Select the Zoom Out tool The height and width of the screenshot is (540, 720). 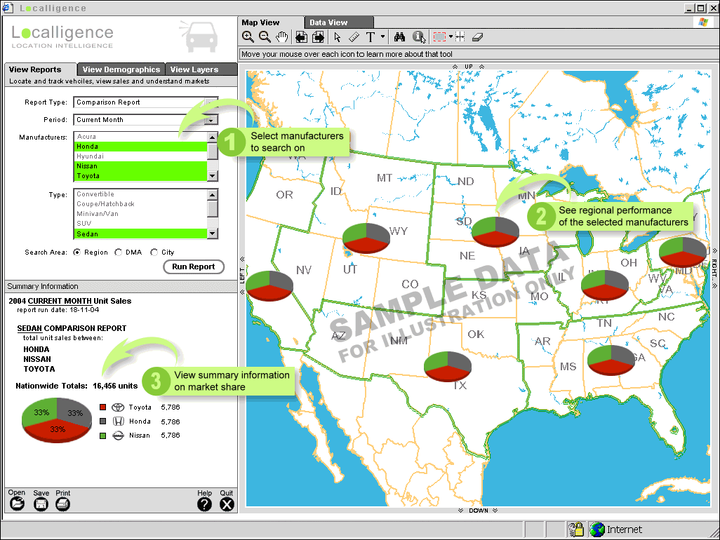265,37
